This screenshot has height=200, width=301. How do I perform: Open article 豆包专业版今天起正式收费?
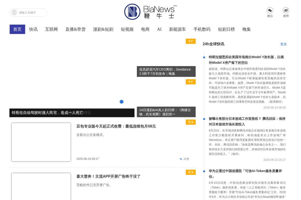(116, 126)
